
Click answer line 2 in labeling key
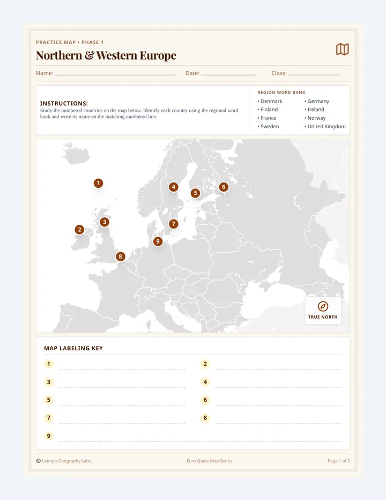point(279,365)
